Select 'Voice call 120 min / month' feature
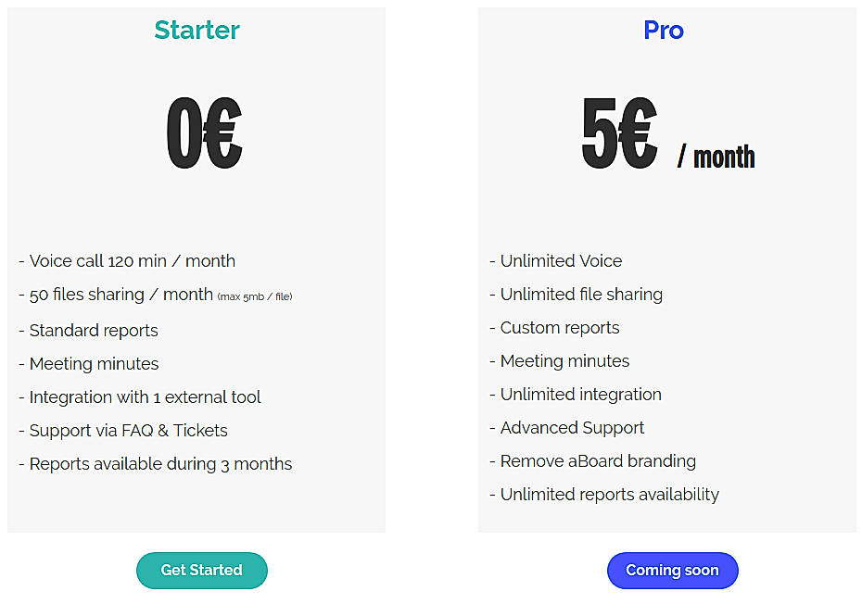This screenshot has height=604, width=862. coord(128,261)
